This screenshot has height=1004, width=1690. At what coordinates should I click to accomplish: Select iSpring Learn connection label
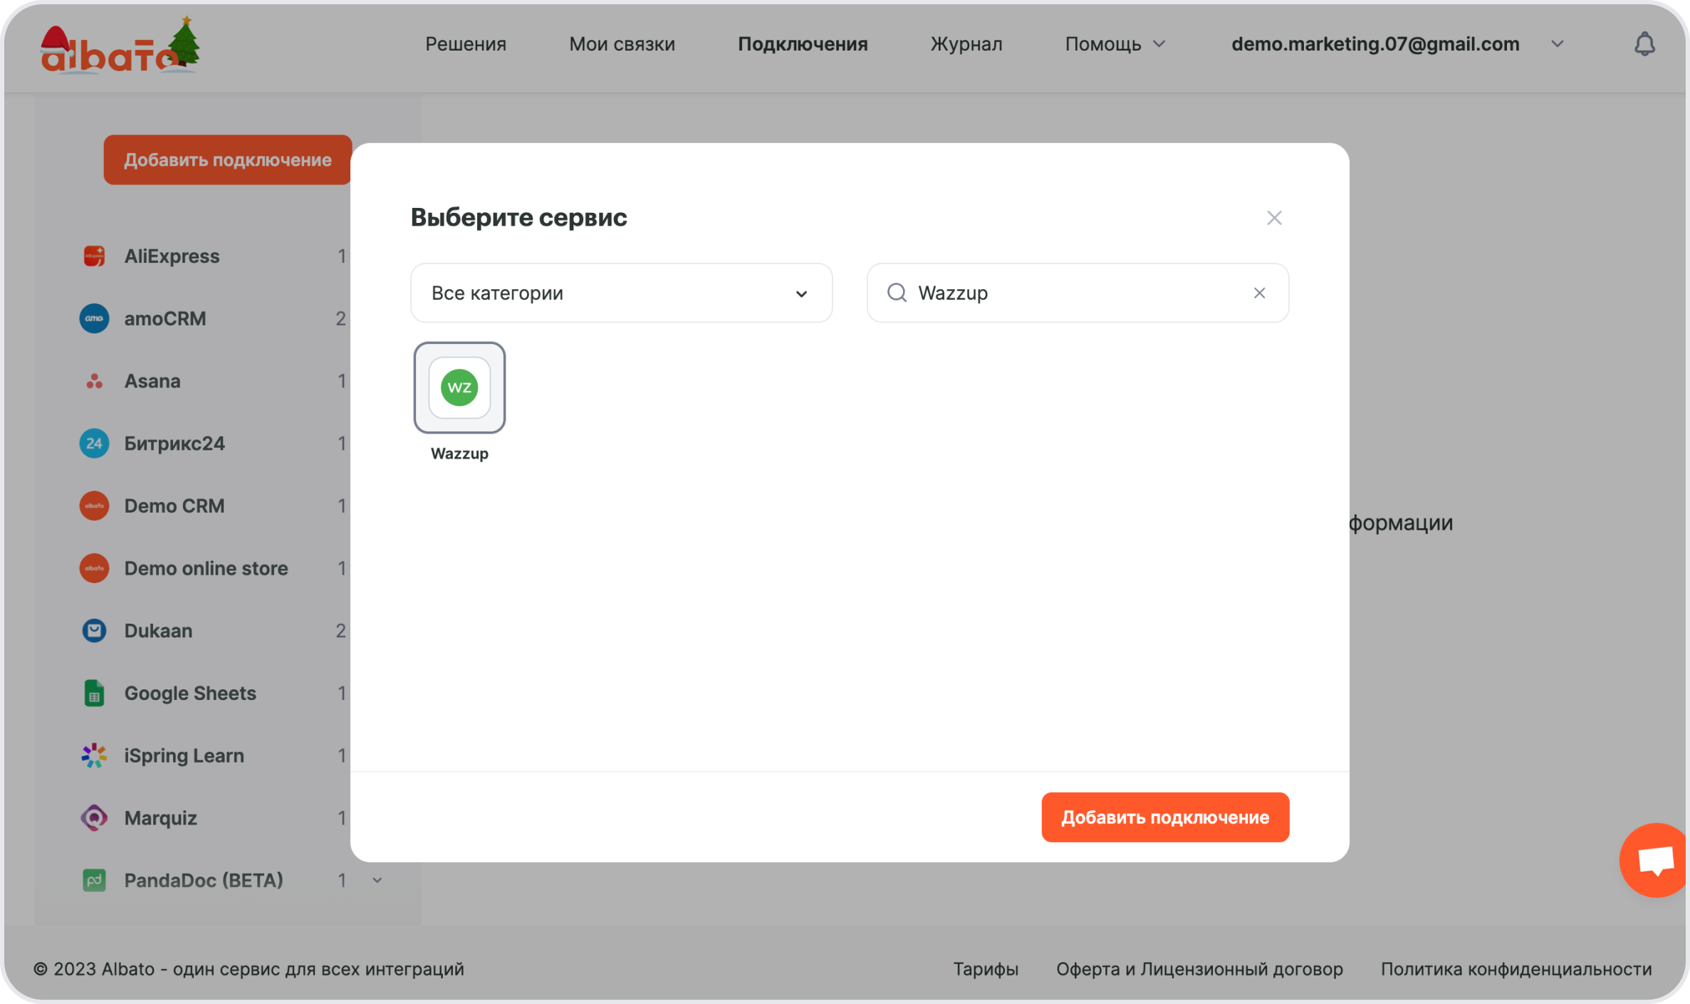click(184, 755)
